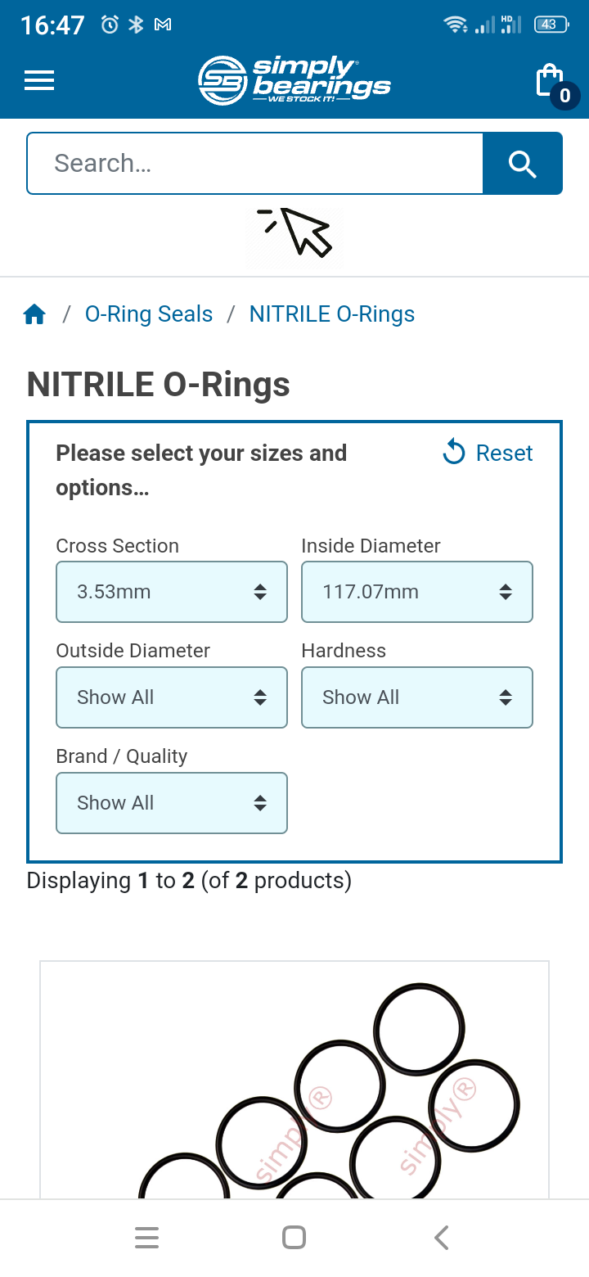Tap the Simply Bearings logo
Viewport: 589px width, 1277px height.
(294, 80)
